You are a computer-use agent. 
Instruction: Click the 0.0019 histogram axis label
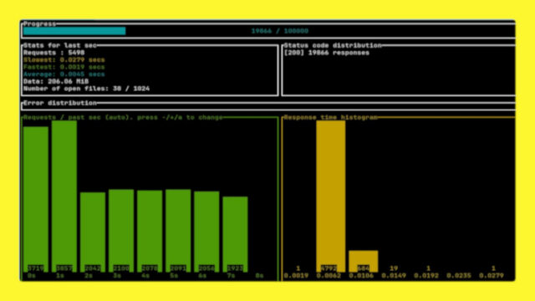tap(296, 275)
